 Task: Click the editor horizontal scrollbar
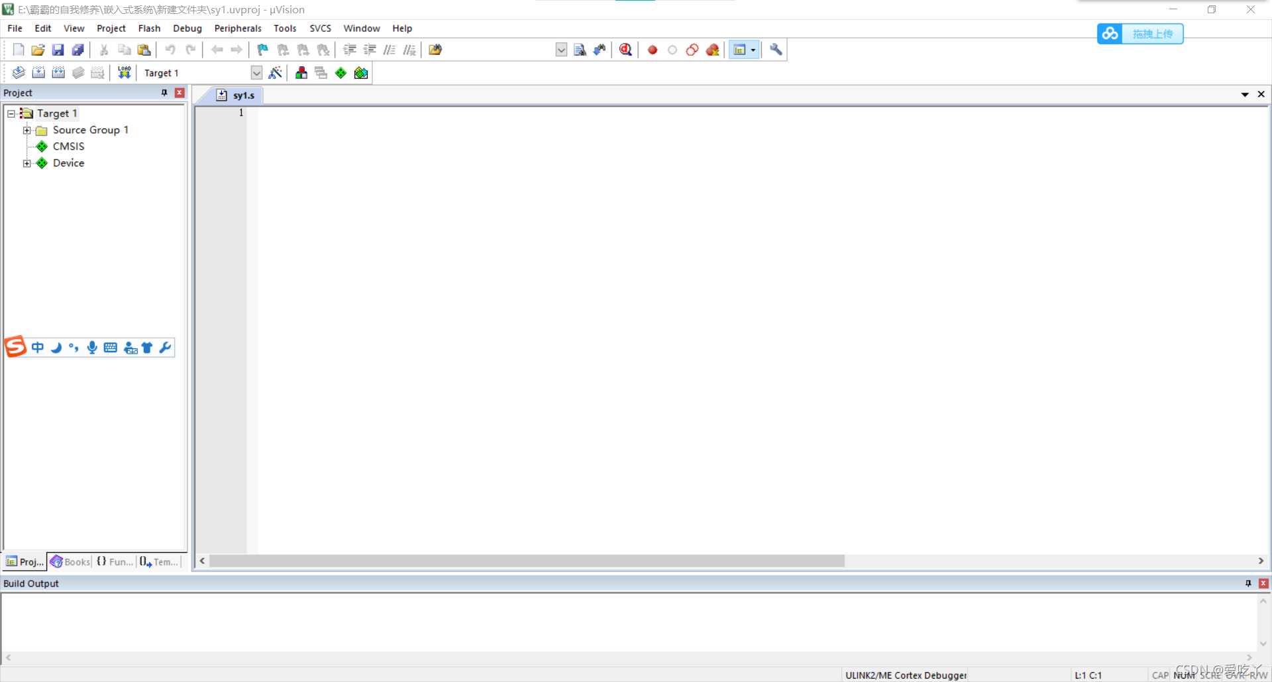tap(527, 561)
